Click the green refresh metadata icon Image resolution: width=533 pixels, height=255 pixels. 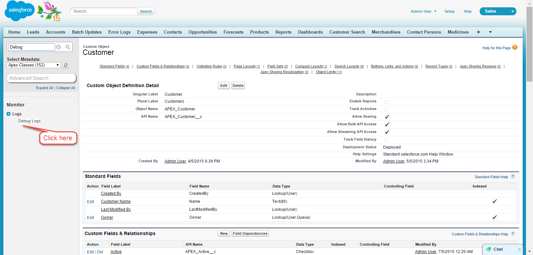pyautogui.click(x=66, y=65)
